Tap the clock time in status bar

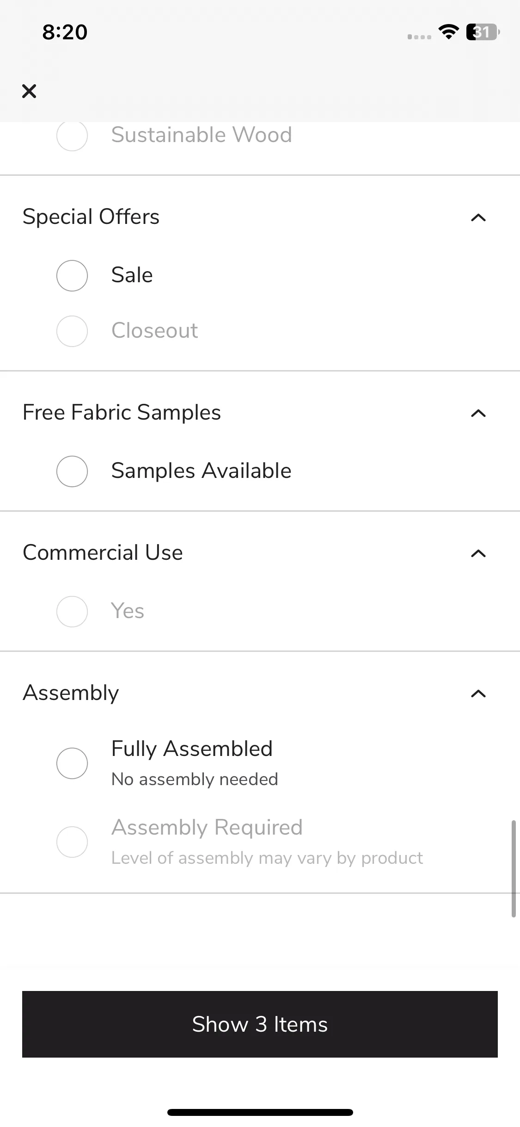point(65,32)
